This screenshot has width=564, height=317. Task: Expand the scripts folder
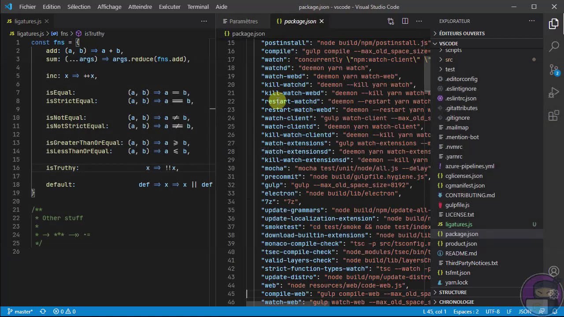[x=487, y=50]
